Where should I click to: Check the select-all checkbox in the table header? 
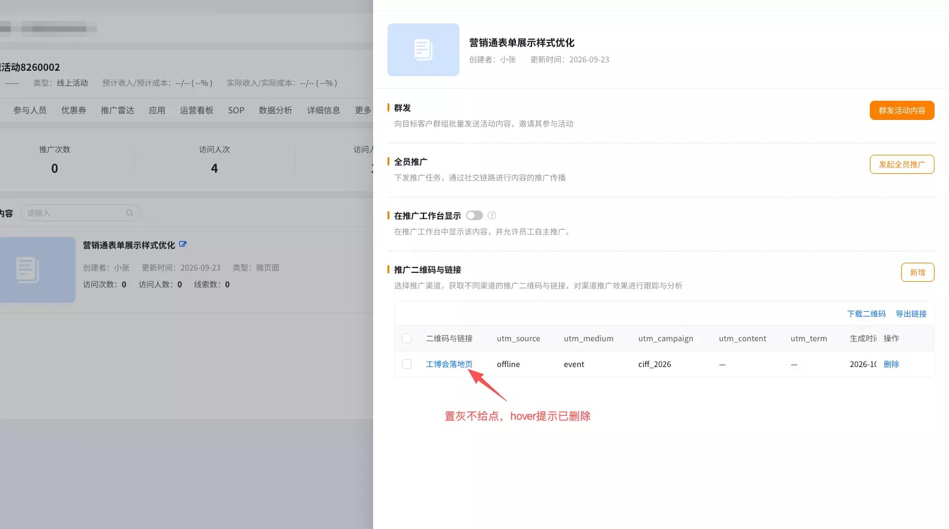pyautogui.click(x=407, y=338)
